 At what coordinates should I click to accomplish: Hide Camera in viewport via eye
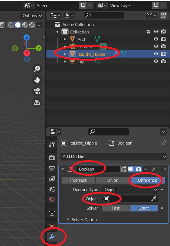(156, 46)
